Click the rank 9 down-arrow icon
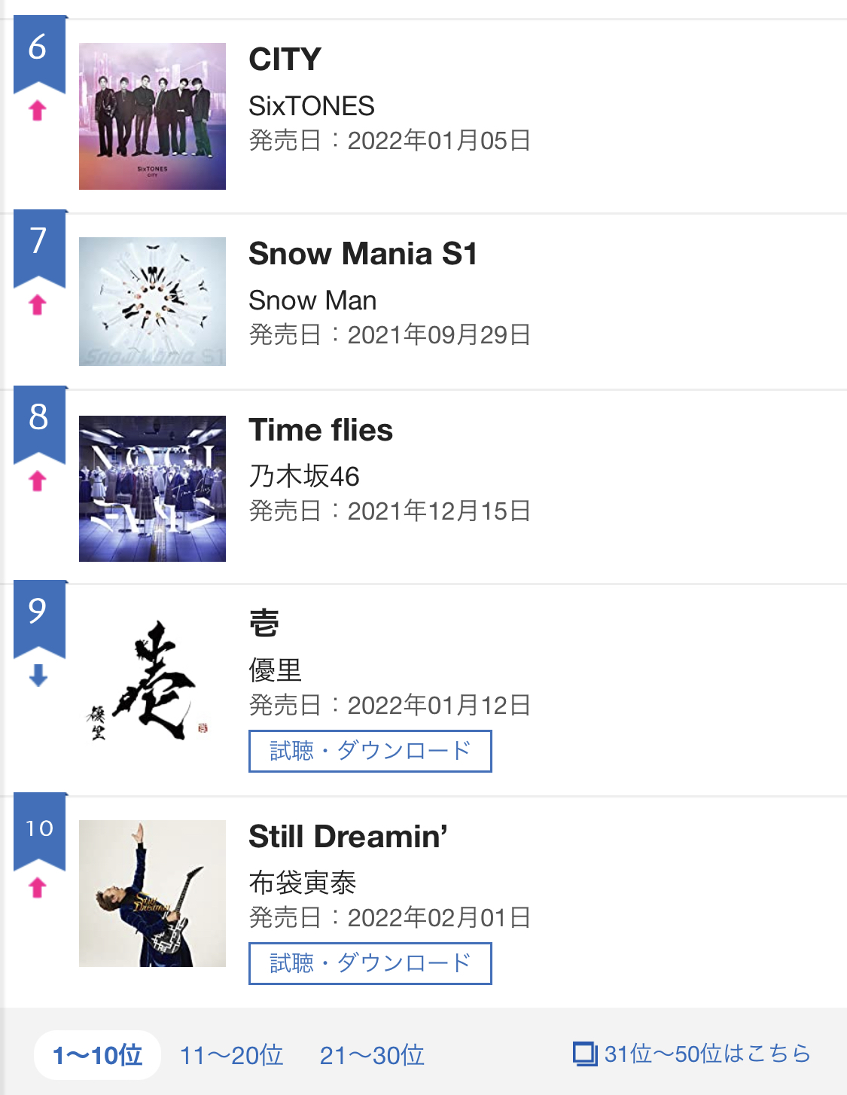 [x=38, y=676]
